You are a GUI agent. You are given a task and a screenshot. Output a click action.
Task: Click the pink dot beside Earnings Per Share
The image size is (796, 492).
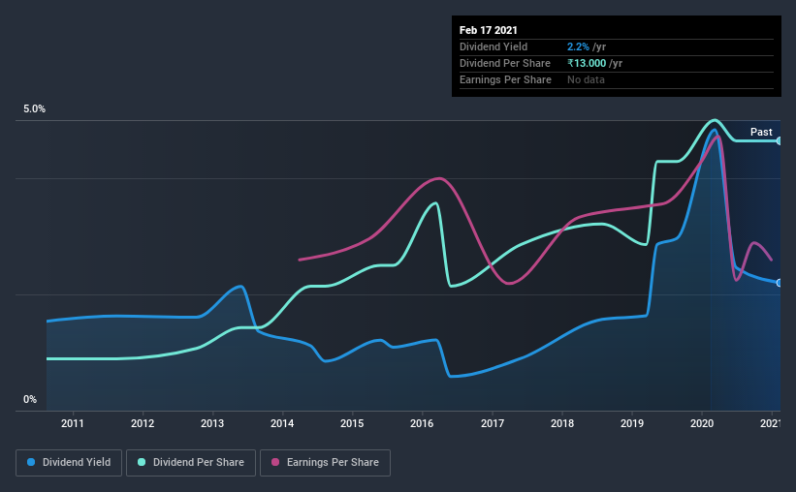tap(275, 462)
